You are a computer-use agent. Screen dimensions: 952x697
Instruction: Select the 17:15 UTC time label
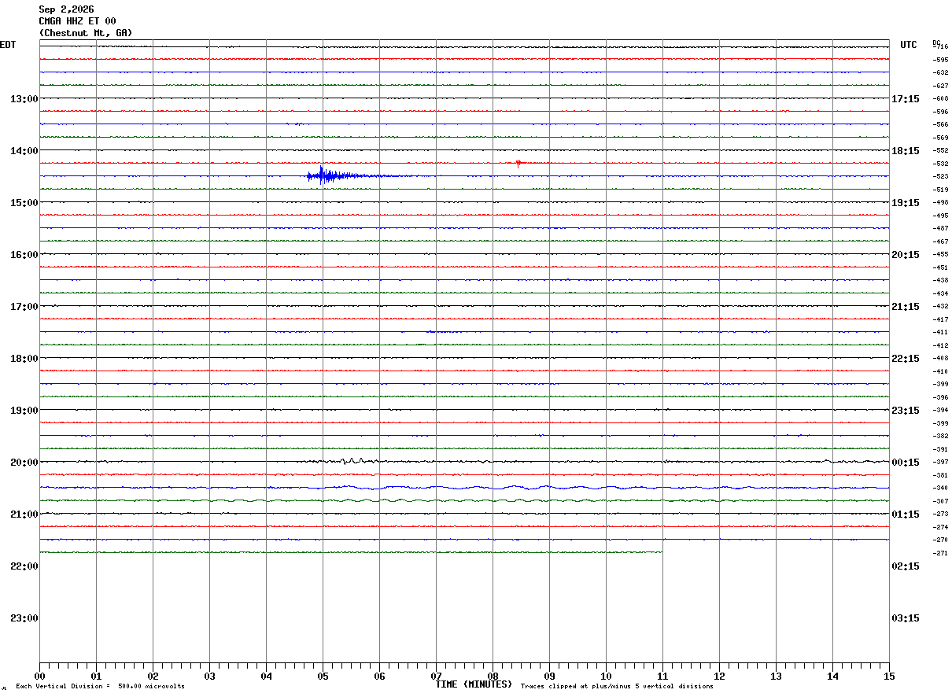click(x=905, y=98)
